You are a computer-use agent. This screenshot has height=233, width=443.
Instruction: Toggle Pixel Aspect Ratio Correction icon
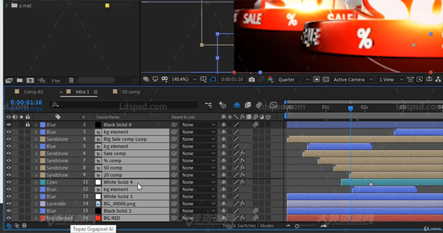[410, 80]
